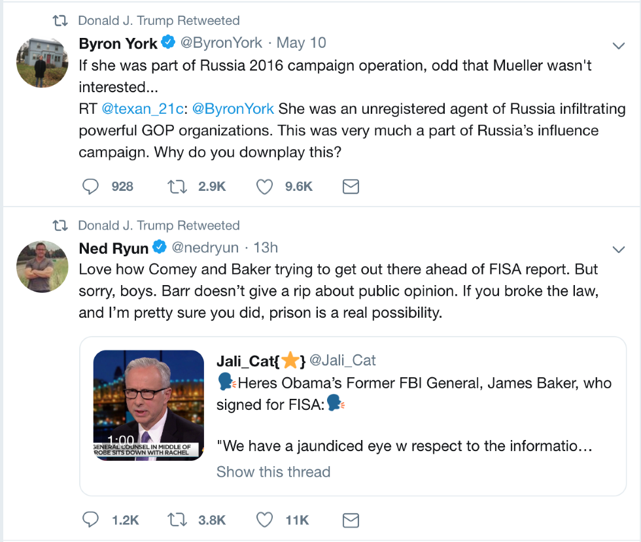641x542 pixels.
Task: Open the quoted @Jali_Cat handle
Action: coord(342,360)
